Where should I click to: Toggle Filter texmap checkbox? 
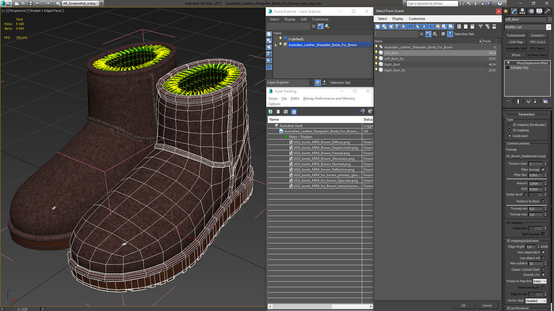point(543,170)
